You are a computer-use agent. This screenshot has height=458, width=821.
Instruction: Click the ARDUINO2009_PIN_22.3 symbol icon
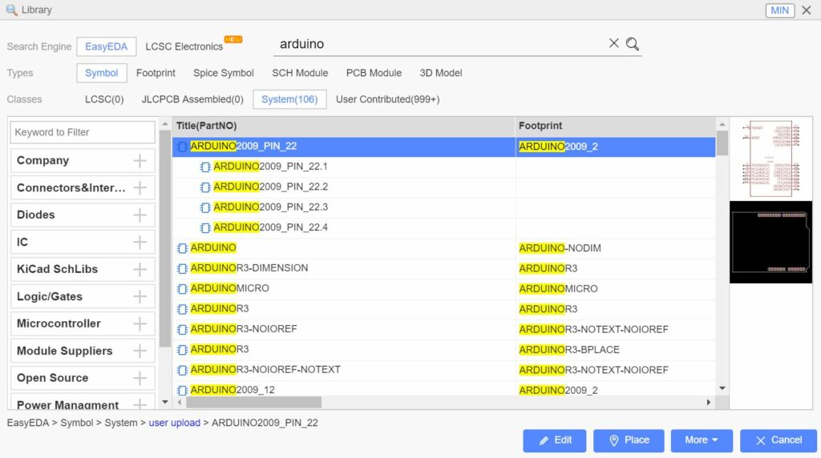pos(205,207)
